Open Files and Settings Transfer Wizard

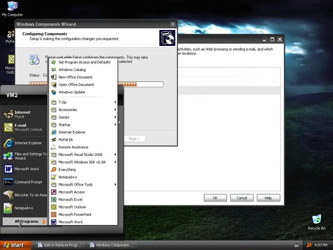(25, 156)
